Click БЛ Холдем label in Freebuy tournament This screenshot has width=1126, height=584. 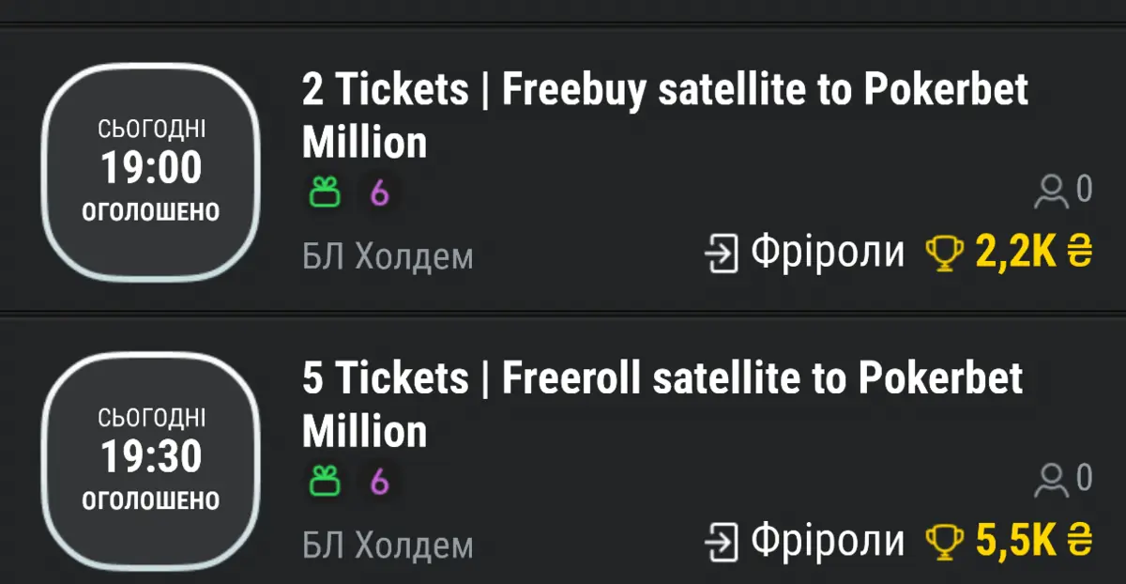[x=388, y=256]
